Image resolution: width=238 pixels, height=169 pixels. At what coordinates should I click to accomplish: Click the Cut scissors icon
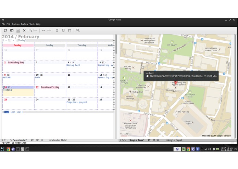pos(57,30)
